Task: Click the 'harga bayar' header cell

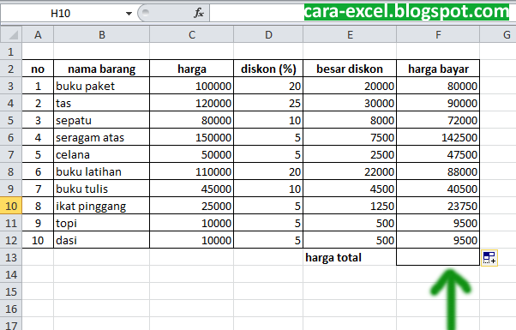Action: 438,69
